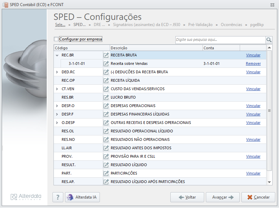Click the scrollbar down arrow
279x208 pixels.
270,182
